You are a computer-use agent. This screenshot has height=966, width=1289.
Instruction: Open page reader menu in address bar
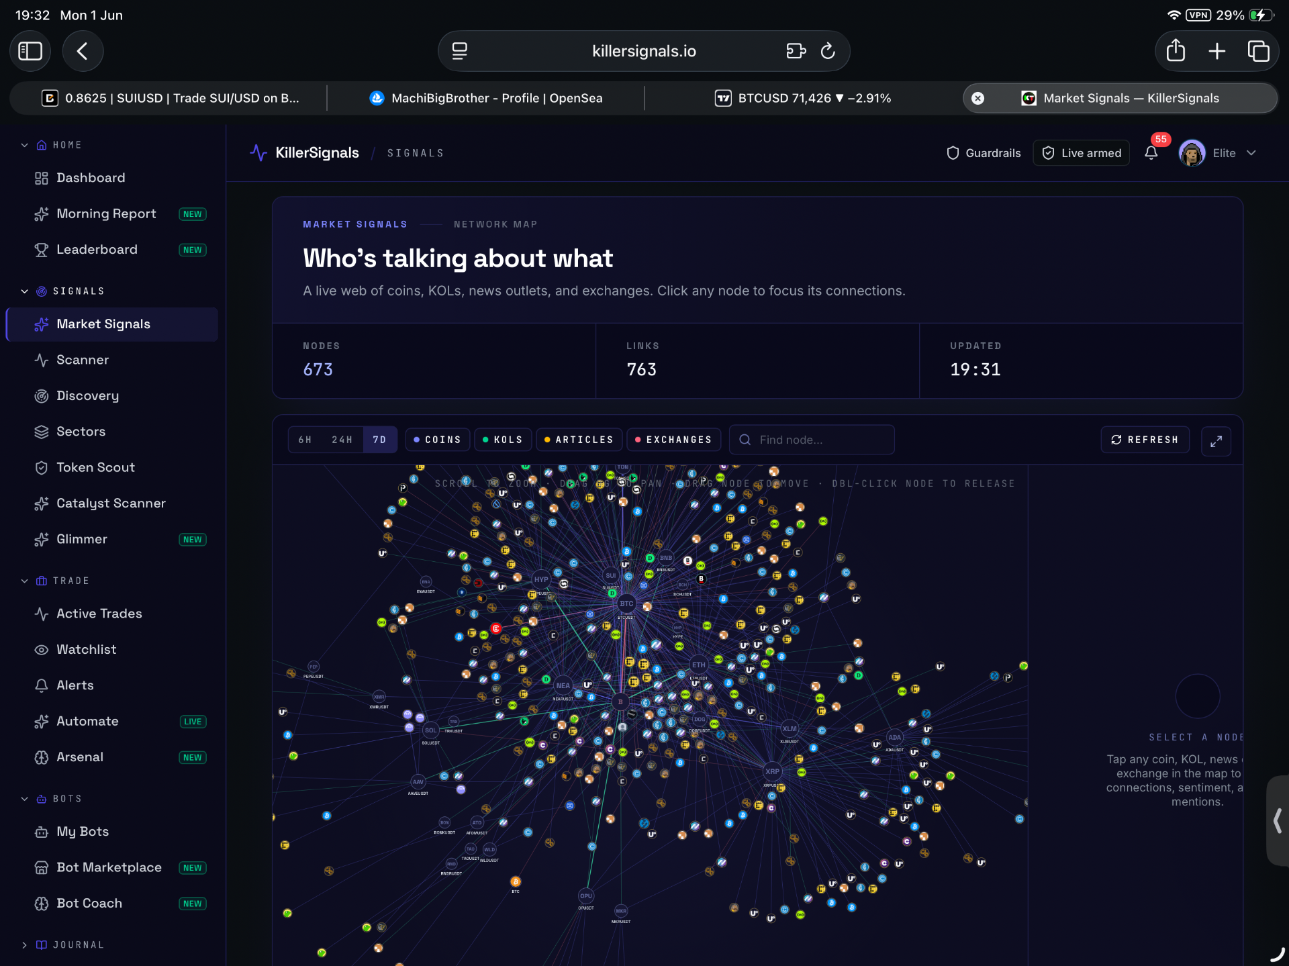pos(460,51)
